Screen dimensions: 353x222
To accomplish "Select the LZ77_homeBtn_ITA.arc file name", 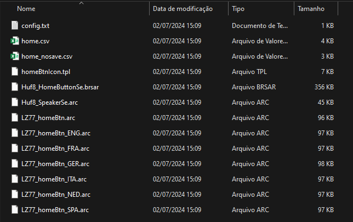I will tap(54, 179).
